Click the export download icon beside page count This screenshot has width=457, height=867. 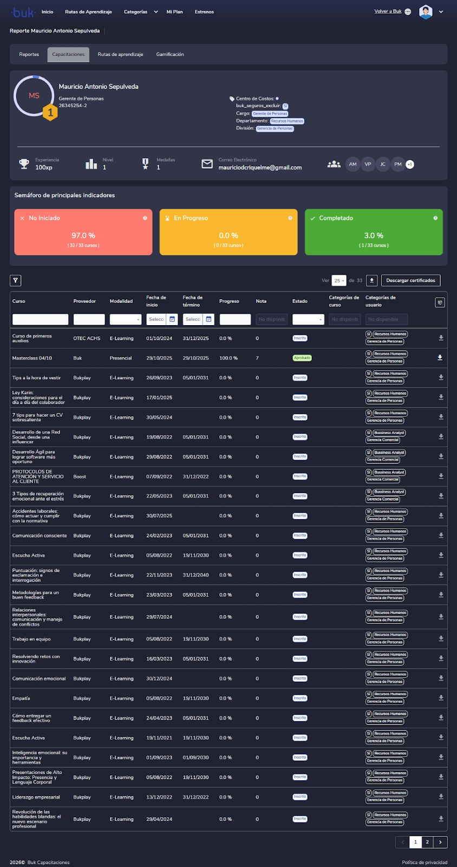(371, 280)
